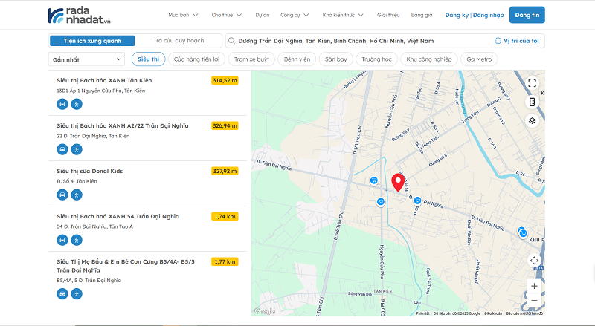The height and width of the screenshot is (326, 595).
Task: Click Điều khoản link on map footer
Action: tap(493, 313)
